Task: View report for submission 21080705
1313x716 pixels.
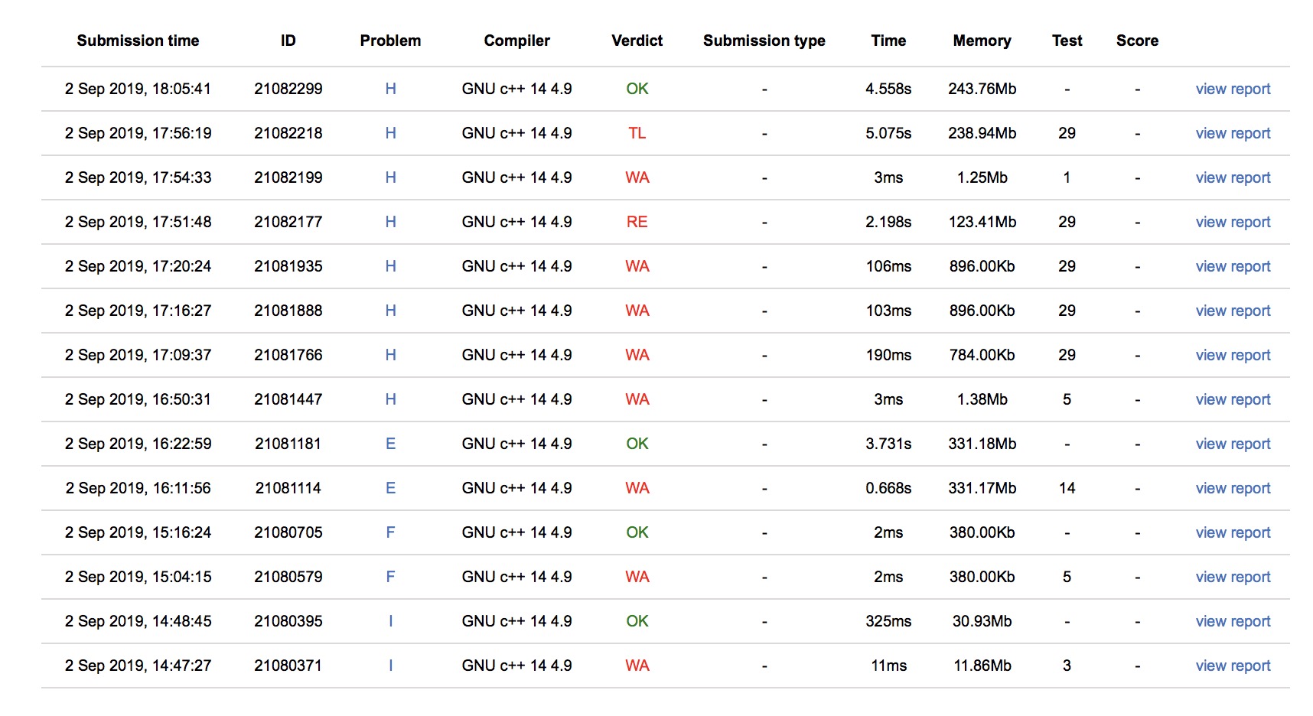Action: tap(1233, 532)
